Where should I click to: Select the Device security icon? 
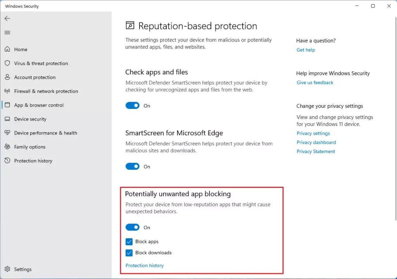(x=8, y=119)
